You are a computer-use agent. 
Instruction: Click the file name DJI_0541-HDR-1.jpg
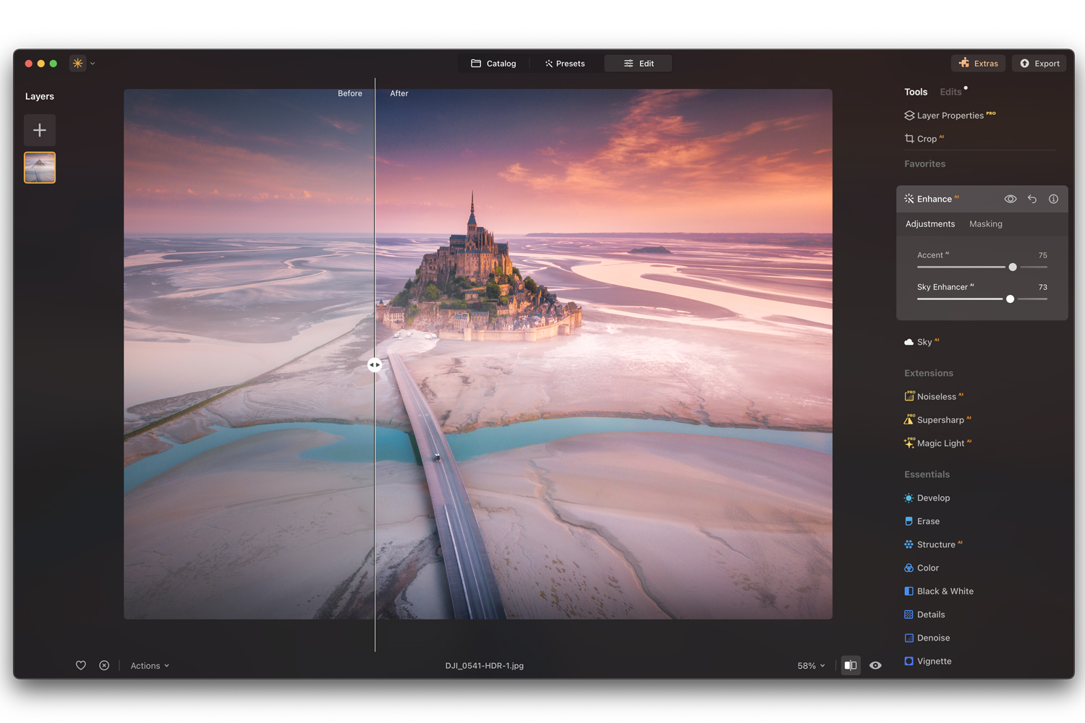485,666
